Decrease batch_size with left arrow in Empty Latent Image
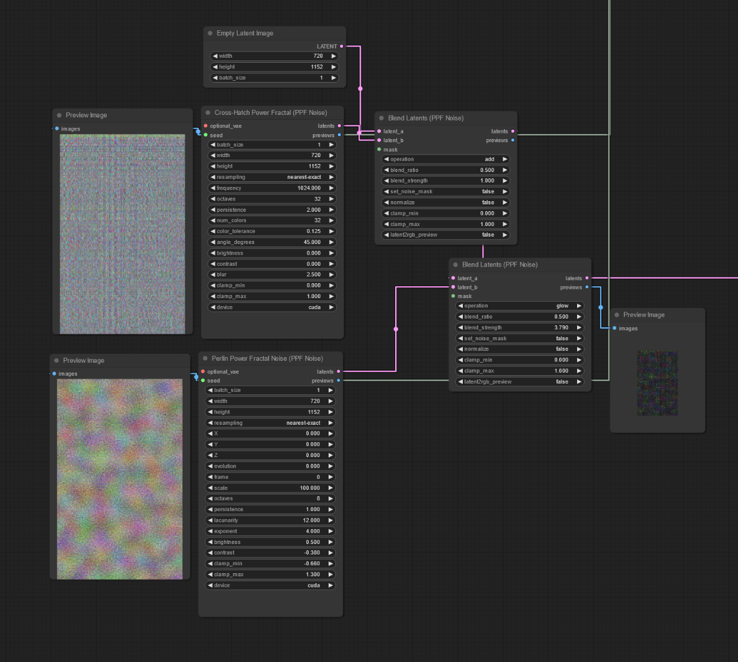The image size is (738, 662). (x=215, y=78)
